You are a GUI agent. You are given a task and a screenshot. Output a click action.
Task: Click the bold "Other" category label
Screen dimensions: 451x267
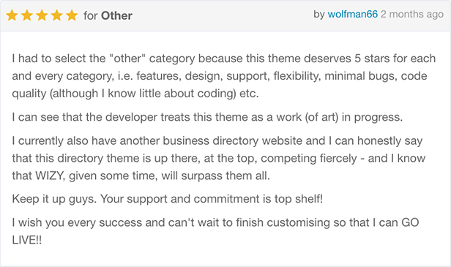coord(116,16)
